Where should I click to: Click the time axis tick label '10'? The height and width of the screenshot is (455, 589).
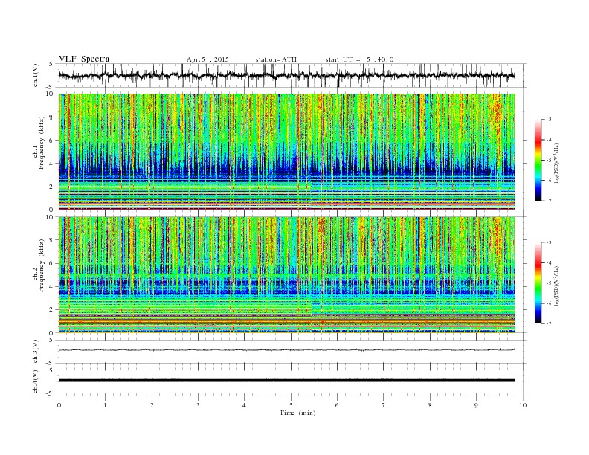point(523,405)
